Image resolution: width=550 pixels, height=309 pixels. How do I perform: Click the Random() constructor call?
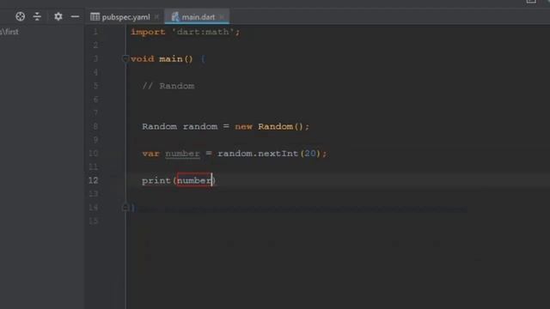(x=281, y=126)
